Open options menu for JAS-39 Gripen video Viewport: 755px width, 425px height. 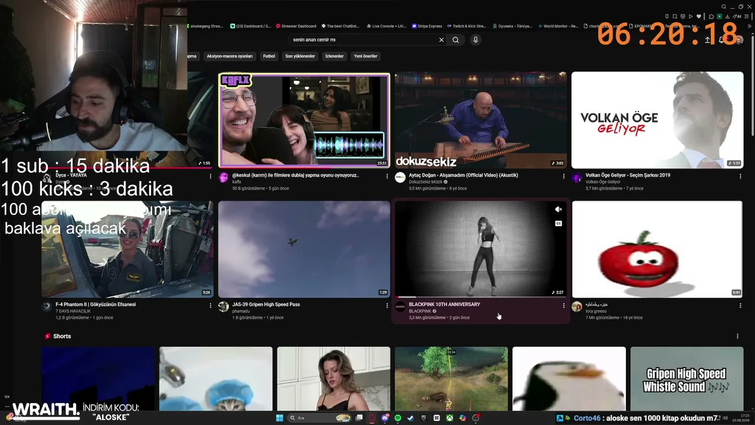click(387, 305)
